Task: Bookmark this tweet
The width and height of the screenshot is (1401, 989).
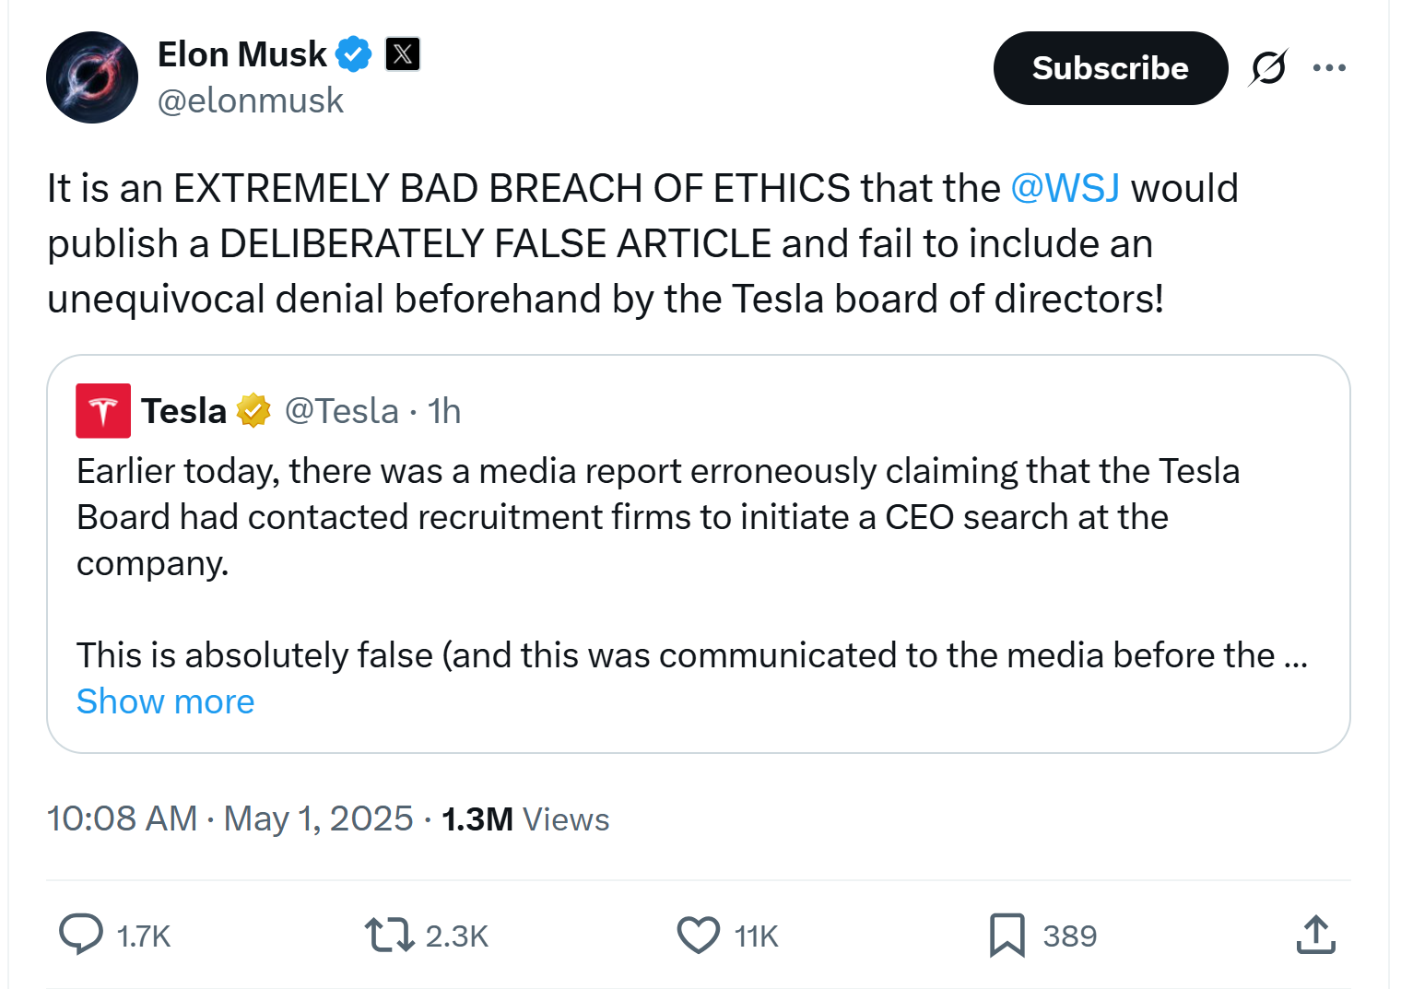Action: tap(1008, 935)
